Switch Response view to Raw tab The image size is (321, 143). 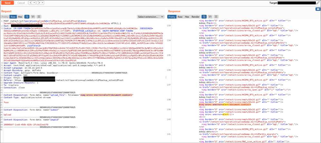[180, 17]
